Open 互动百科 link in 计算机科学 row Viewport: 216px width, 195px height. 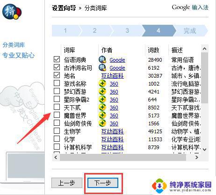113,147
